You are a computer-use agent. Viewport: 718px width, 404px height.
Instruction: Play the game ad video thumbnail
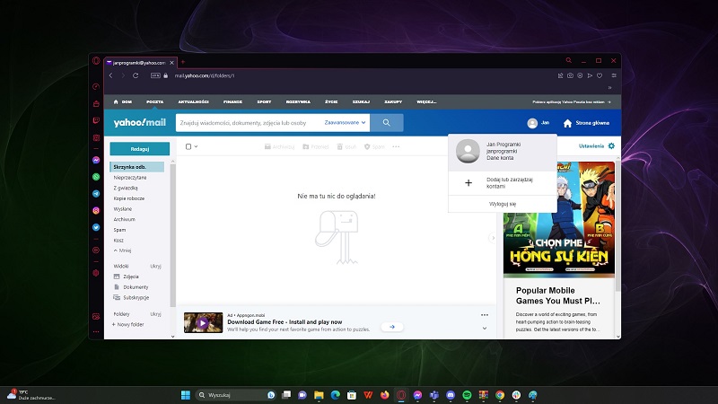203,323
